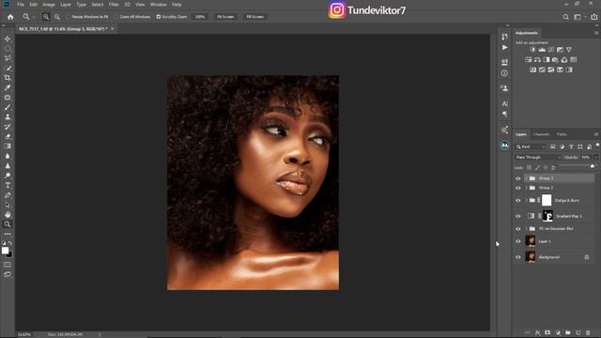
Task: Hide the Background layer
Action: (x=518, y=257)
